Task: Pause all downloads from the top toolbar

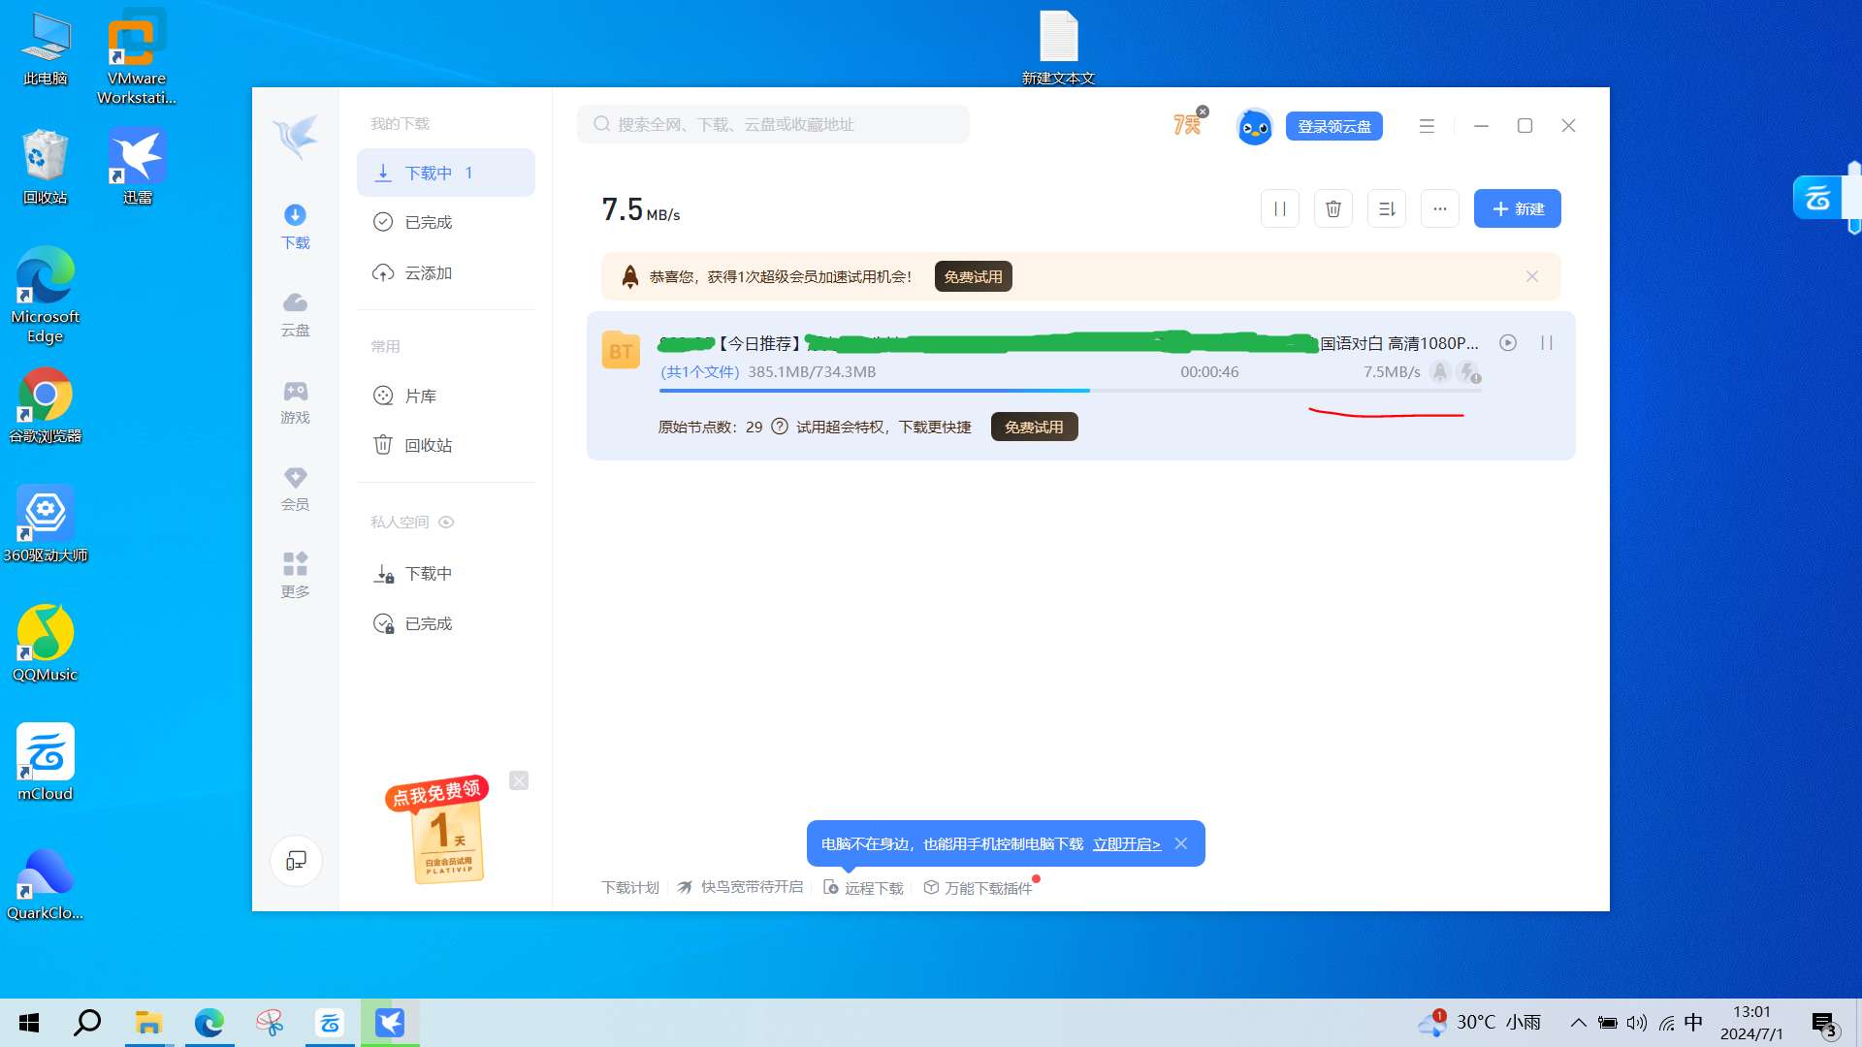Action: [x=1279, y=208]
